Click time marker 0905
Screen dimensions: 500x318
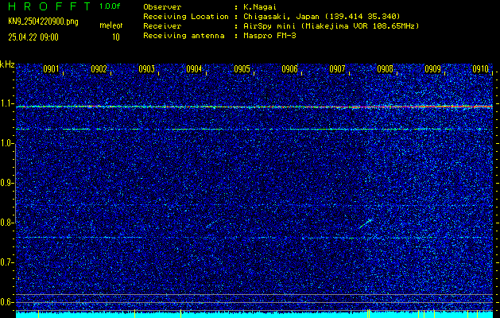click(x=242, y=69)
